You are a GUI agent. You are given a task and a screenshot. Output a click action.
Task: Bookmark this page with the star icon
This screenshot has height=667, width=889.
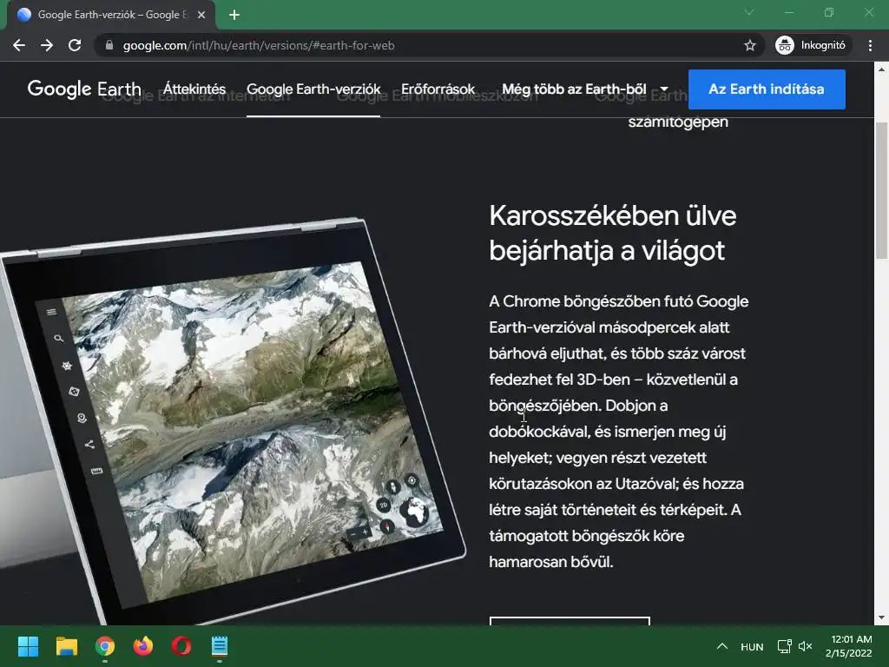pos(749,45)
